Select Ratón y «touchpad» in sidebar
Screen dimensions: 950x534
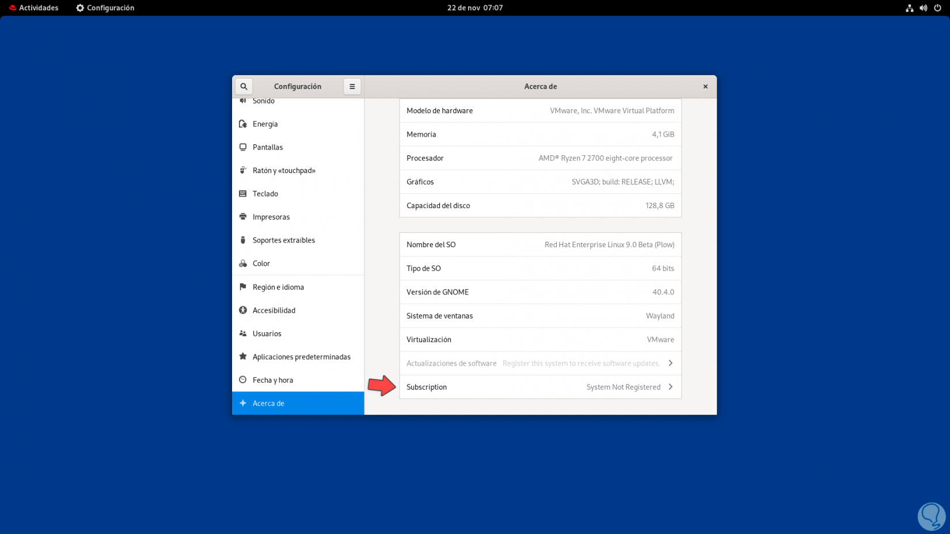pyautogui.click(x=298, y=171)
